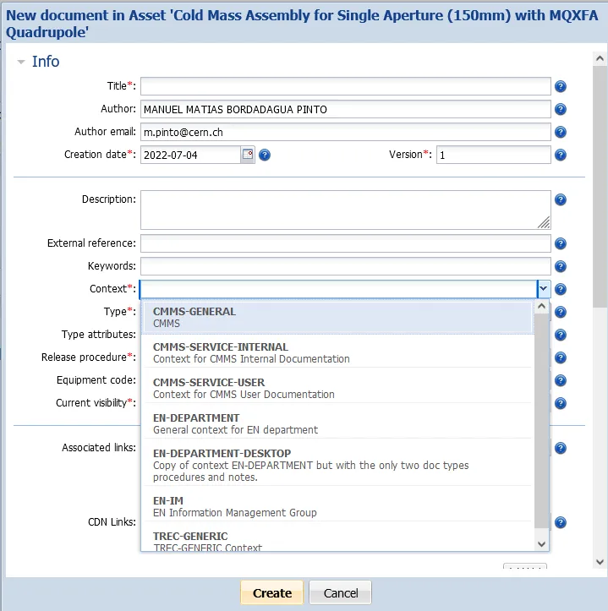Open help icon for Release procedure
This screenshot has width=608, height=611.
coord(560,357)
